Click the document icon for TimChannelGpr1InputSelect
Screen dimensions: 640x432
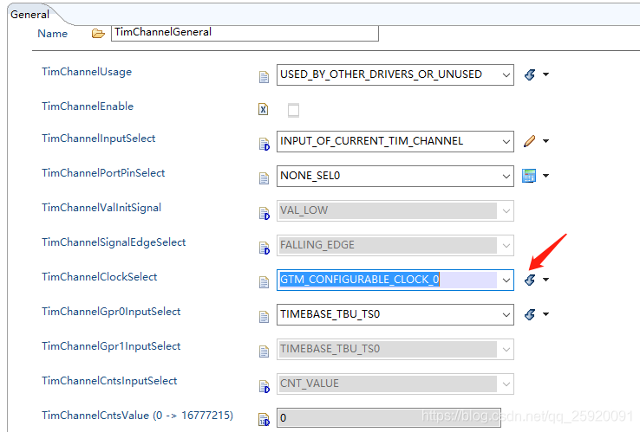(264, 351)
